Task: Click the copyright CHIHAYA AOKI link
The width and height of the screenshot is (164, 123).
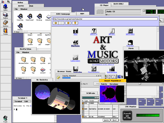Action: [103, 65]
